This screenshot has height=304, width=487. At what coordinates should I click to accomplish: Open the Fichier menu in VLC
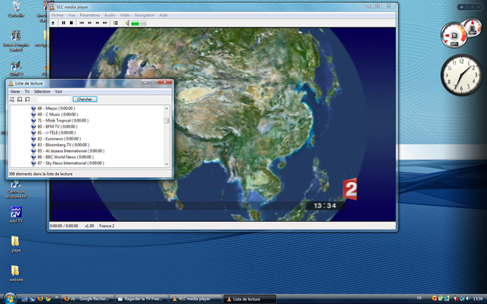58,15
